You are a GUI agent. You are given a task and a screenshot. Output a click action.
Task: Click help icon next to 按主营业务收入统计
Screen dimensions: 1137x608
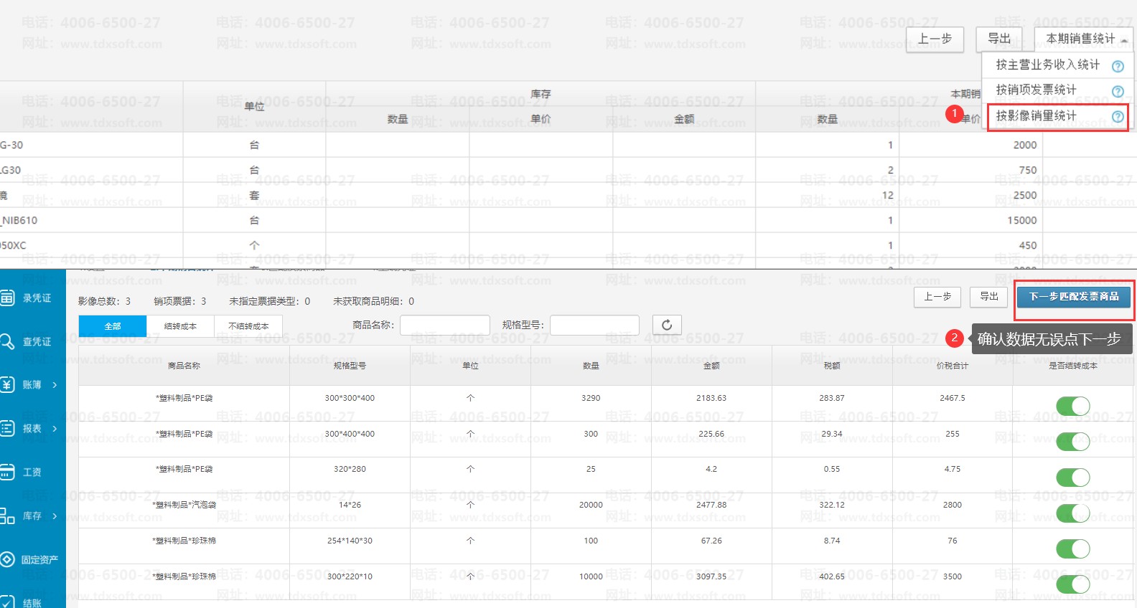pyautogui.click(x=1118, y=66)
